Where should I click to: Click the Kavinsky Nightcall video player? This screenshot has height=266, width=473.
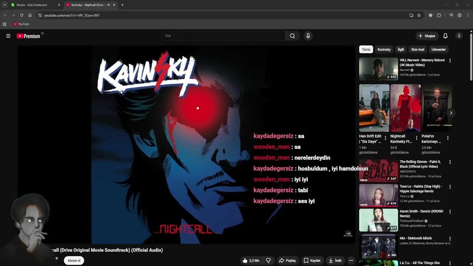(x=186, y=144)
